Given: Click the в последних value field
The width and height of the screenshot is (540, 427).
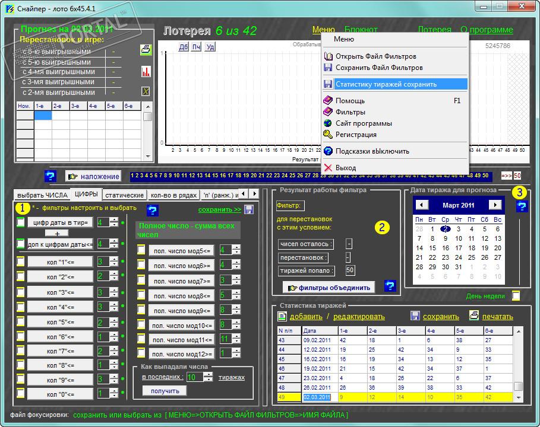Looking at the screenshot, I should click(195, 377).
